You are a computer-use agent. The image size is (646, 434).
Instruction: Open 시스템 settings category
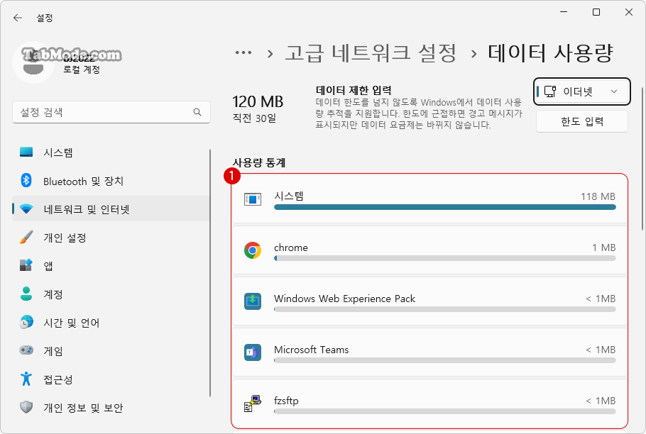(x=111, y=152)
